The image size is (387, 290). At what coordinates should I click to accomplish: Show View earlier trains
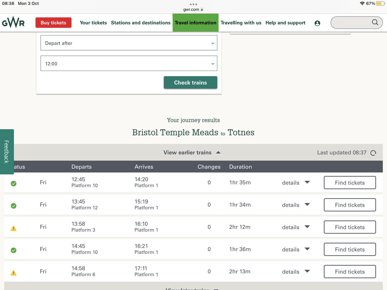coord(192,152)
